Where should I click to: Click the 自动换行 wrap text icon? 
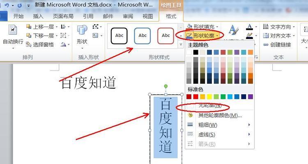(13, 30)
